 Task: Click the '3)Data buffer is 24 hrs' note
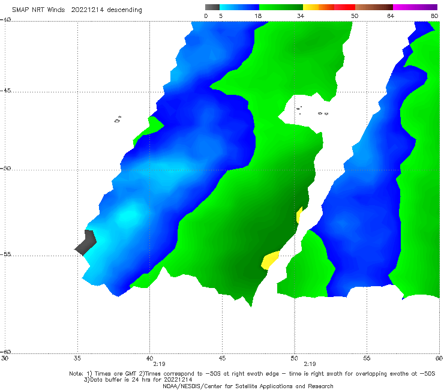pyautogui.click(x=138, y=380)
